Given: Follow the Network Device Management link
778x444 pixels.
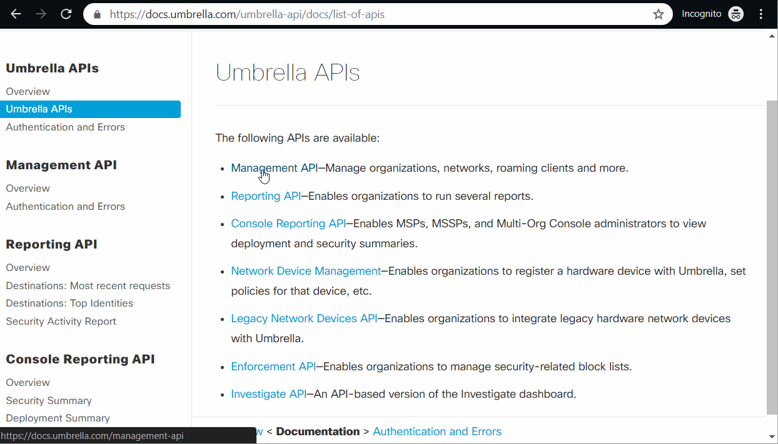Looking at the screenshot, I should click(x=306, y=271).
